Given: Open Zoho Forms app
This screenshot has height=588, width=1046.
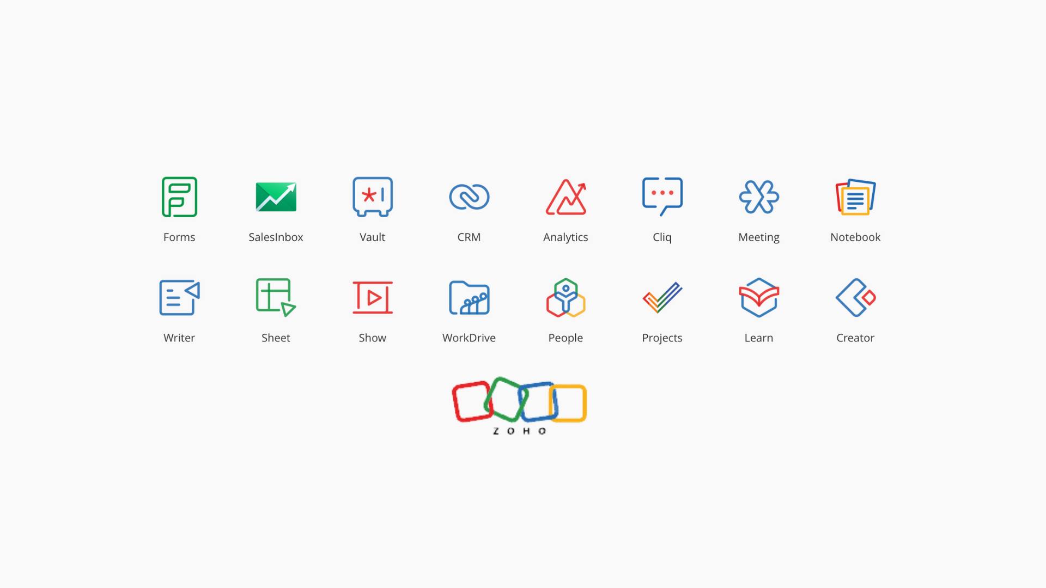Looking at the screenshot, I should click(x=180, y=197).
